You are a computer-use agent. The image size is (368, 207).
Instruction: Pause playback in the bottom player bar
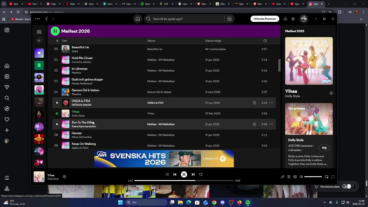[x=184, y=174]
